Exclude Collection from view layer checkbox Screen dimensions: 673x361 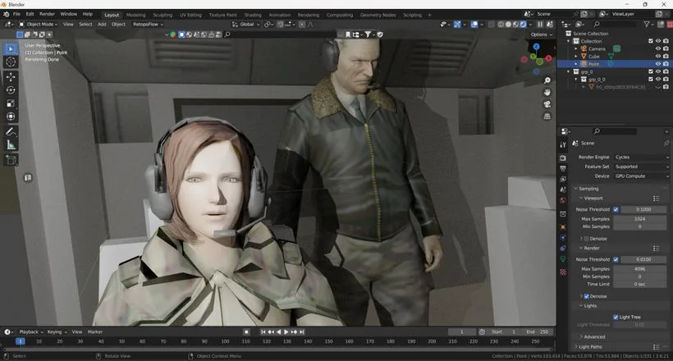tap(651, 41)
